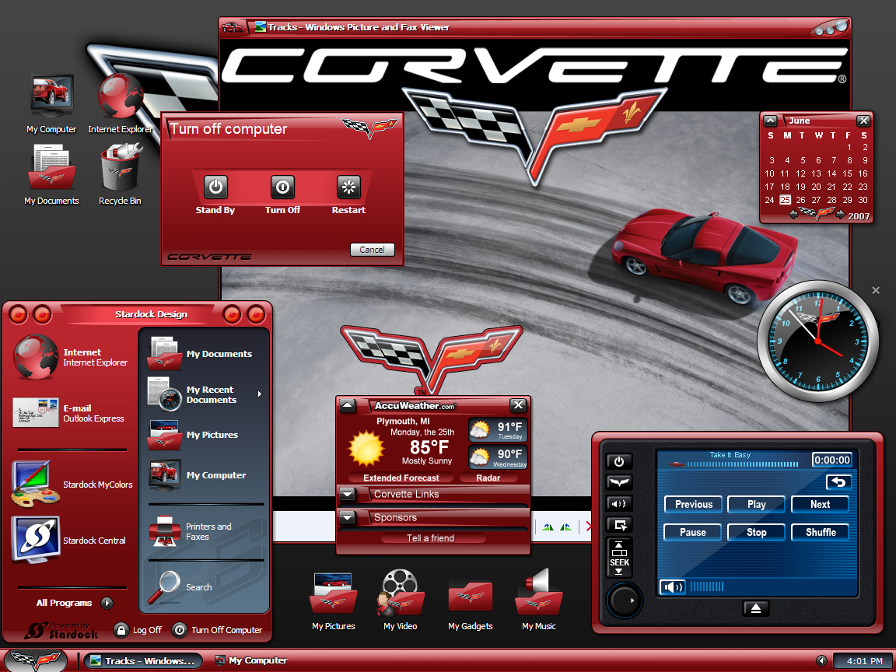Open the Recycle Bin desktop icon

pos(121,167)
